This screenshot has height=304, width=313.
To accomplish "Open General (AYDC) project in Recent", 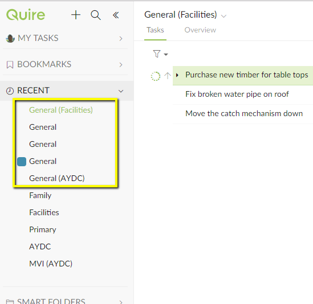I will point(57,178).
